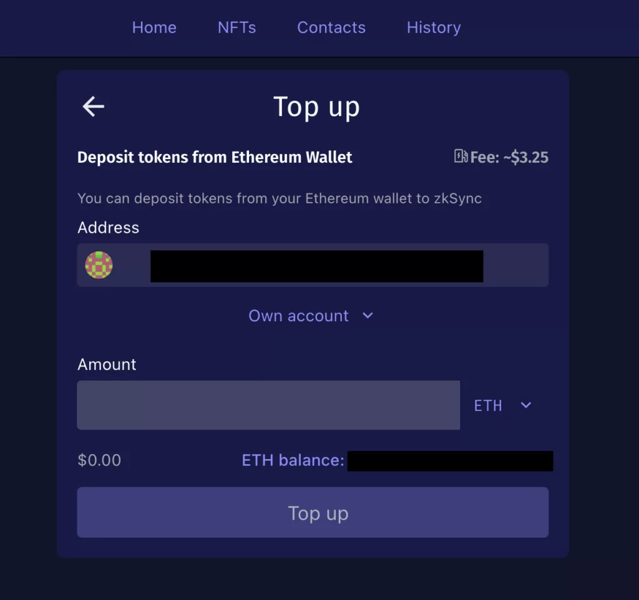Viewport: 639px width, 600px height.
Task: Click the chevron beside Own account
Action: 368,316
